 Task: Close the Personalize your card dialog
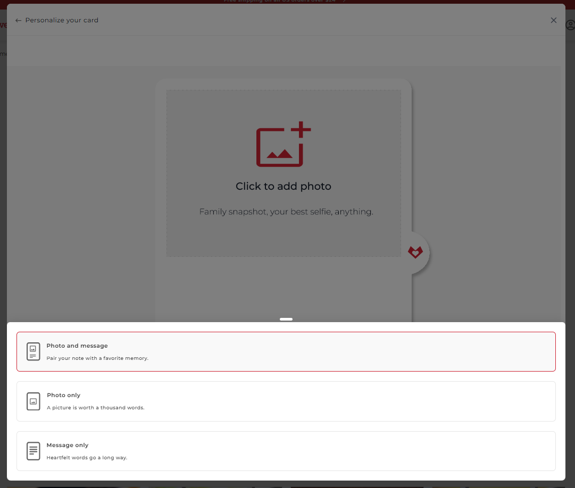point(553,21)
